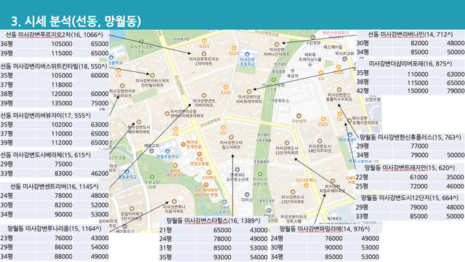Image resolution: width=465 pixels, height=262 pixels.
Task: Click the 42평 row price 150000
Action: click(418, 91)
